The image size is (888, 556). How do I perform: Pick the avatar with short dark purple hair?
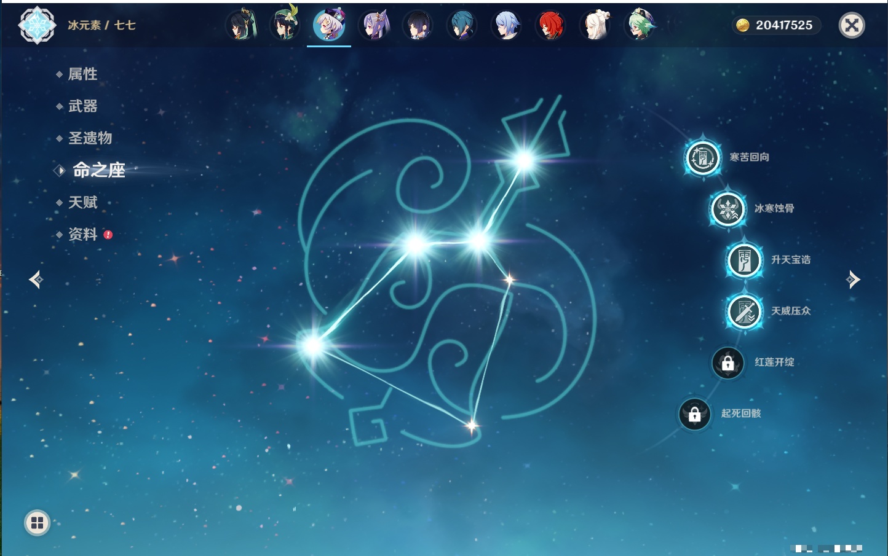click(418, 25)
